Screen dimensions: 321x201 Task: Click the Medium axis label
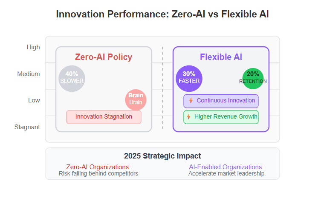click(29, 74)
